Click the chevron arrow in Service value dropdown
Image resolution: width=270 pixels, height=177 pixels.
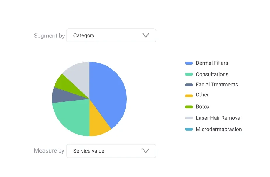pos(146,151)
